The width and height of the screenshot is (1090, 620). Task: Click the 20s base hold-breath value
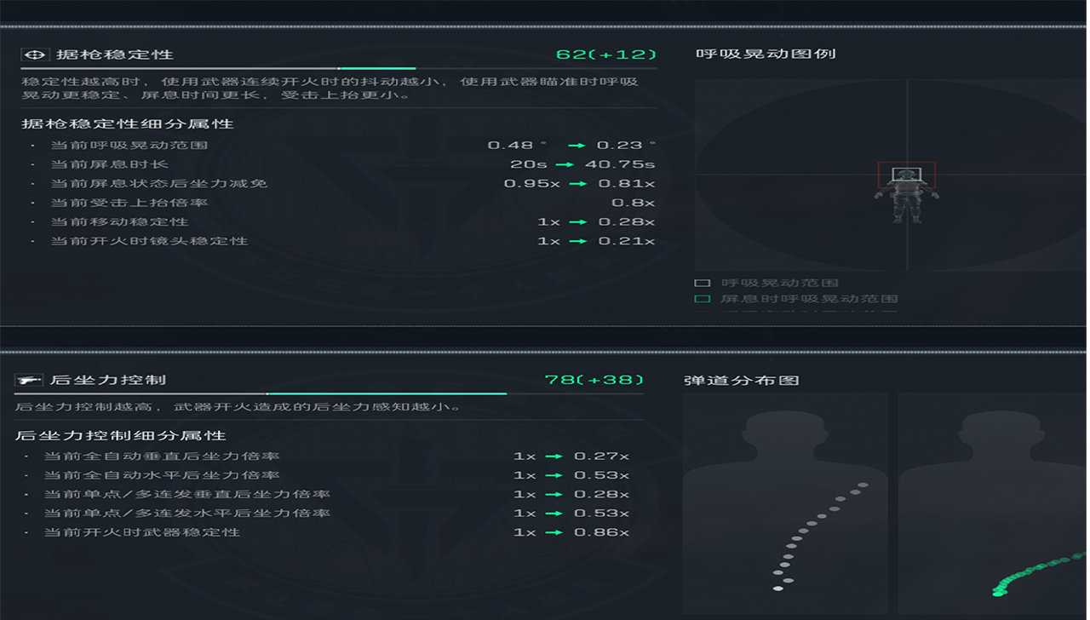point(529,164)
